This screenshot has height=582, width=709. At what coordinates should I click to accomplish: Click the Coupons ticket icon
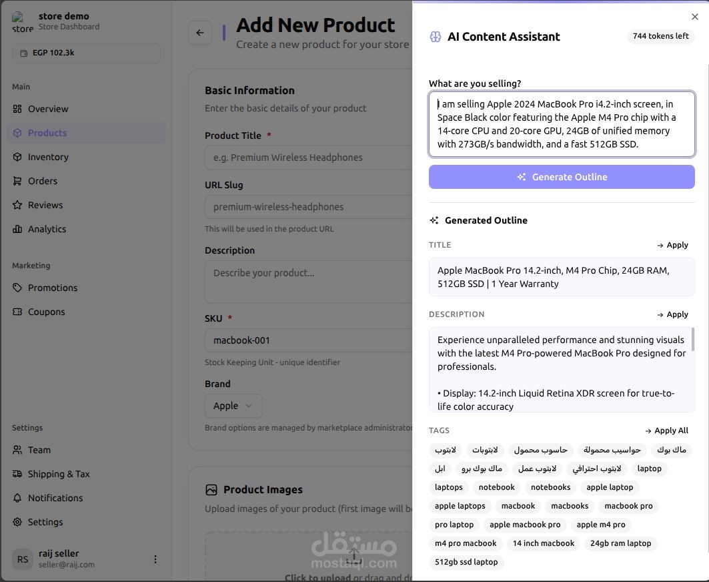[x=17, y=312]
